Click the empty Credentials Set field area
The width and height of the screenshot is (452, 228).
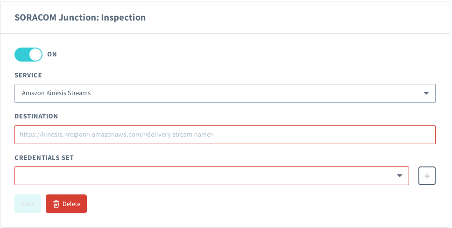(187, 176)
